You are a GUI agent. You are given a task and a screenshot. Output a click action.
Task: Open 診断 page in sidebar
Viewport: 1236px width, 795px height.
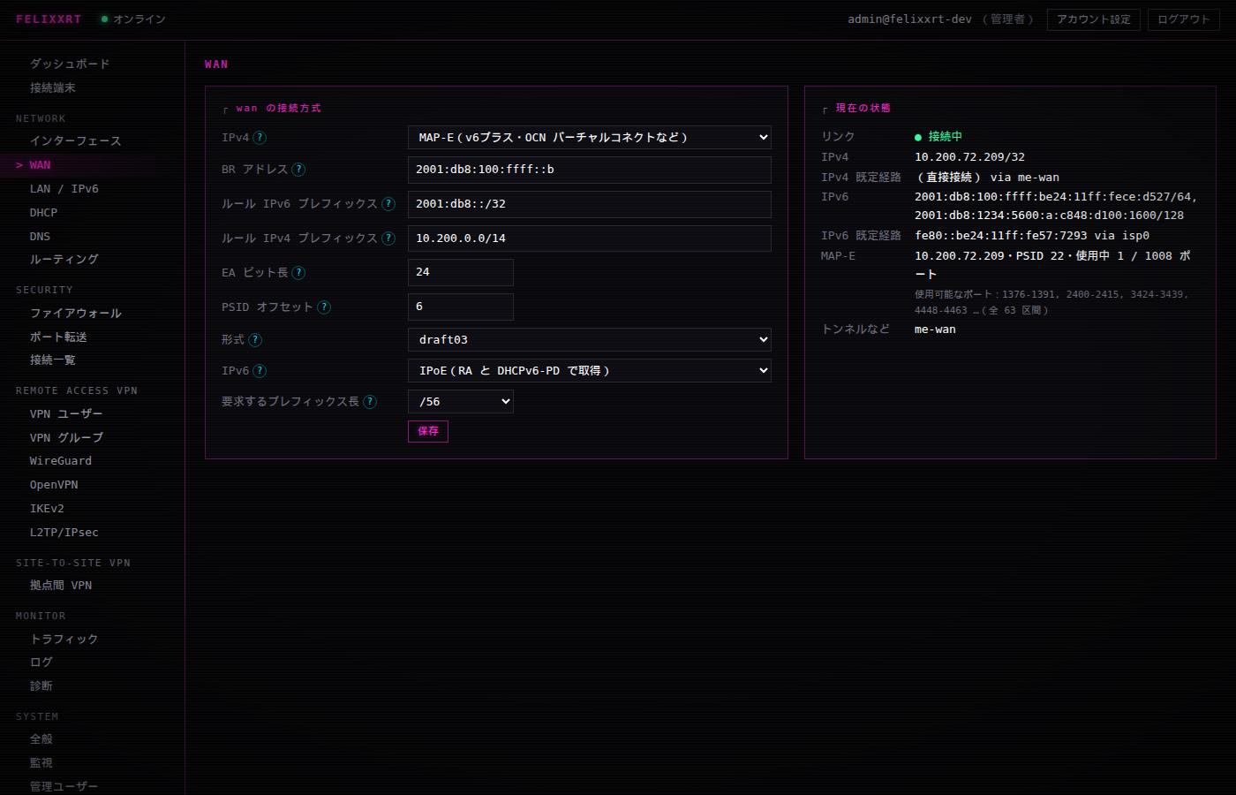point(41,685)
